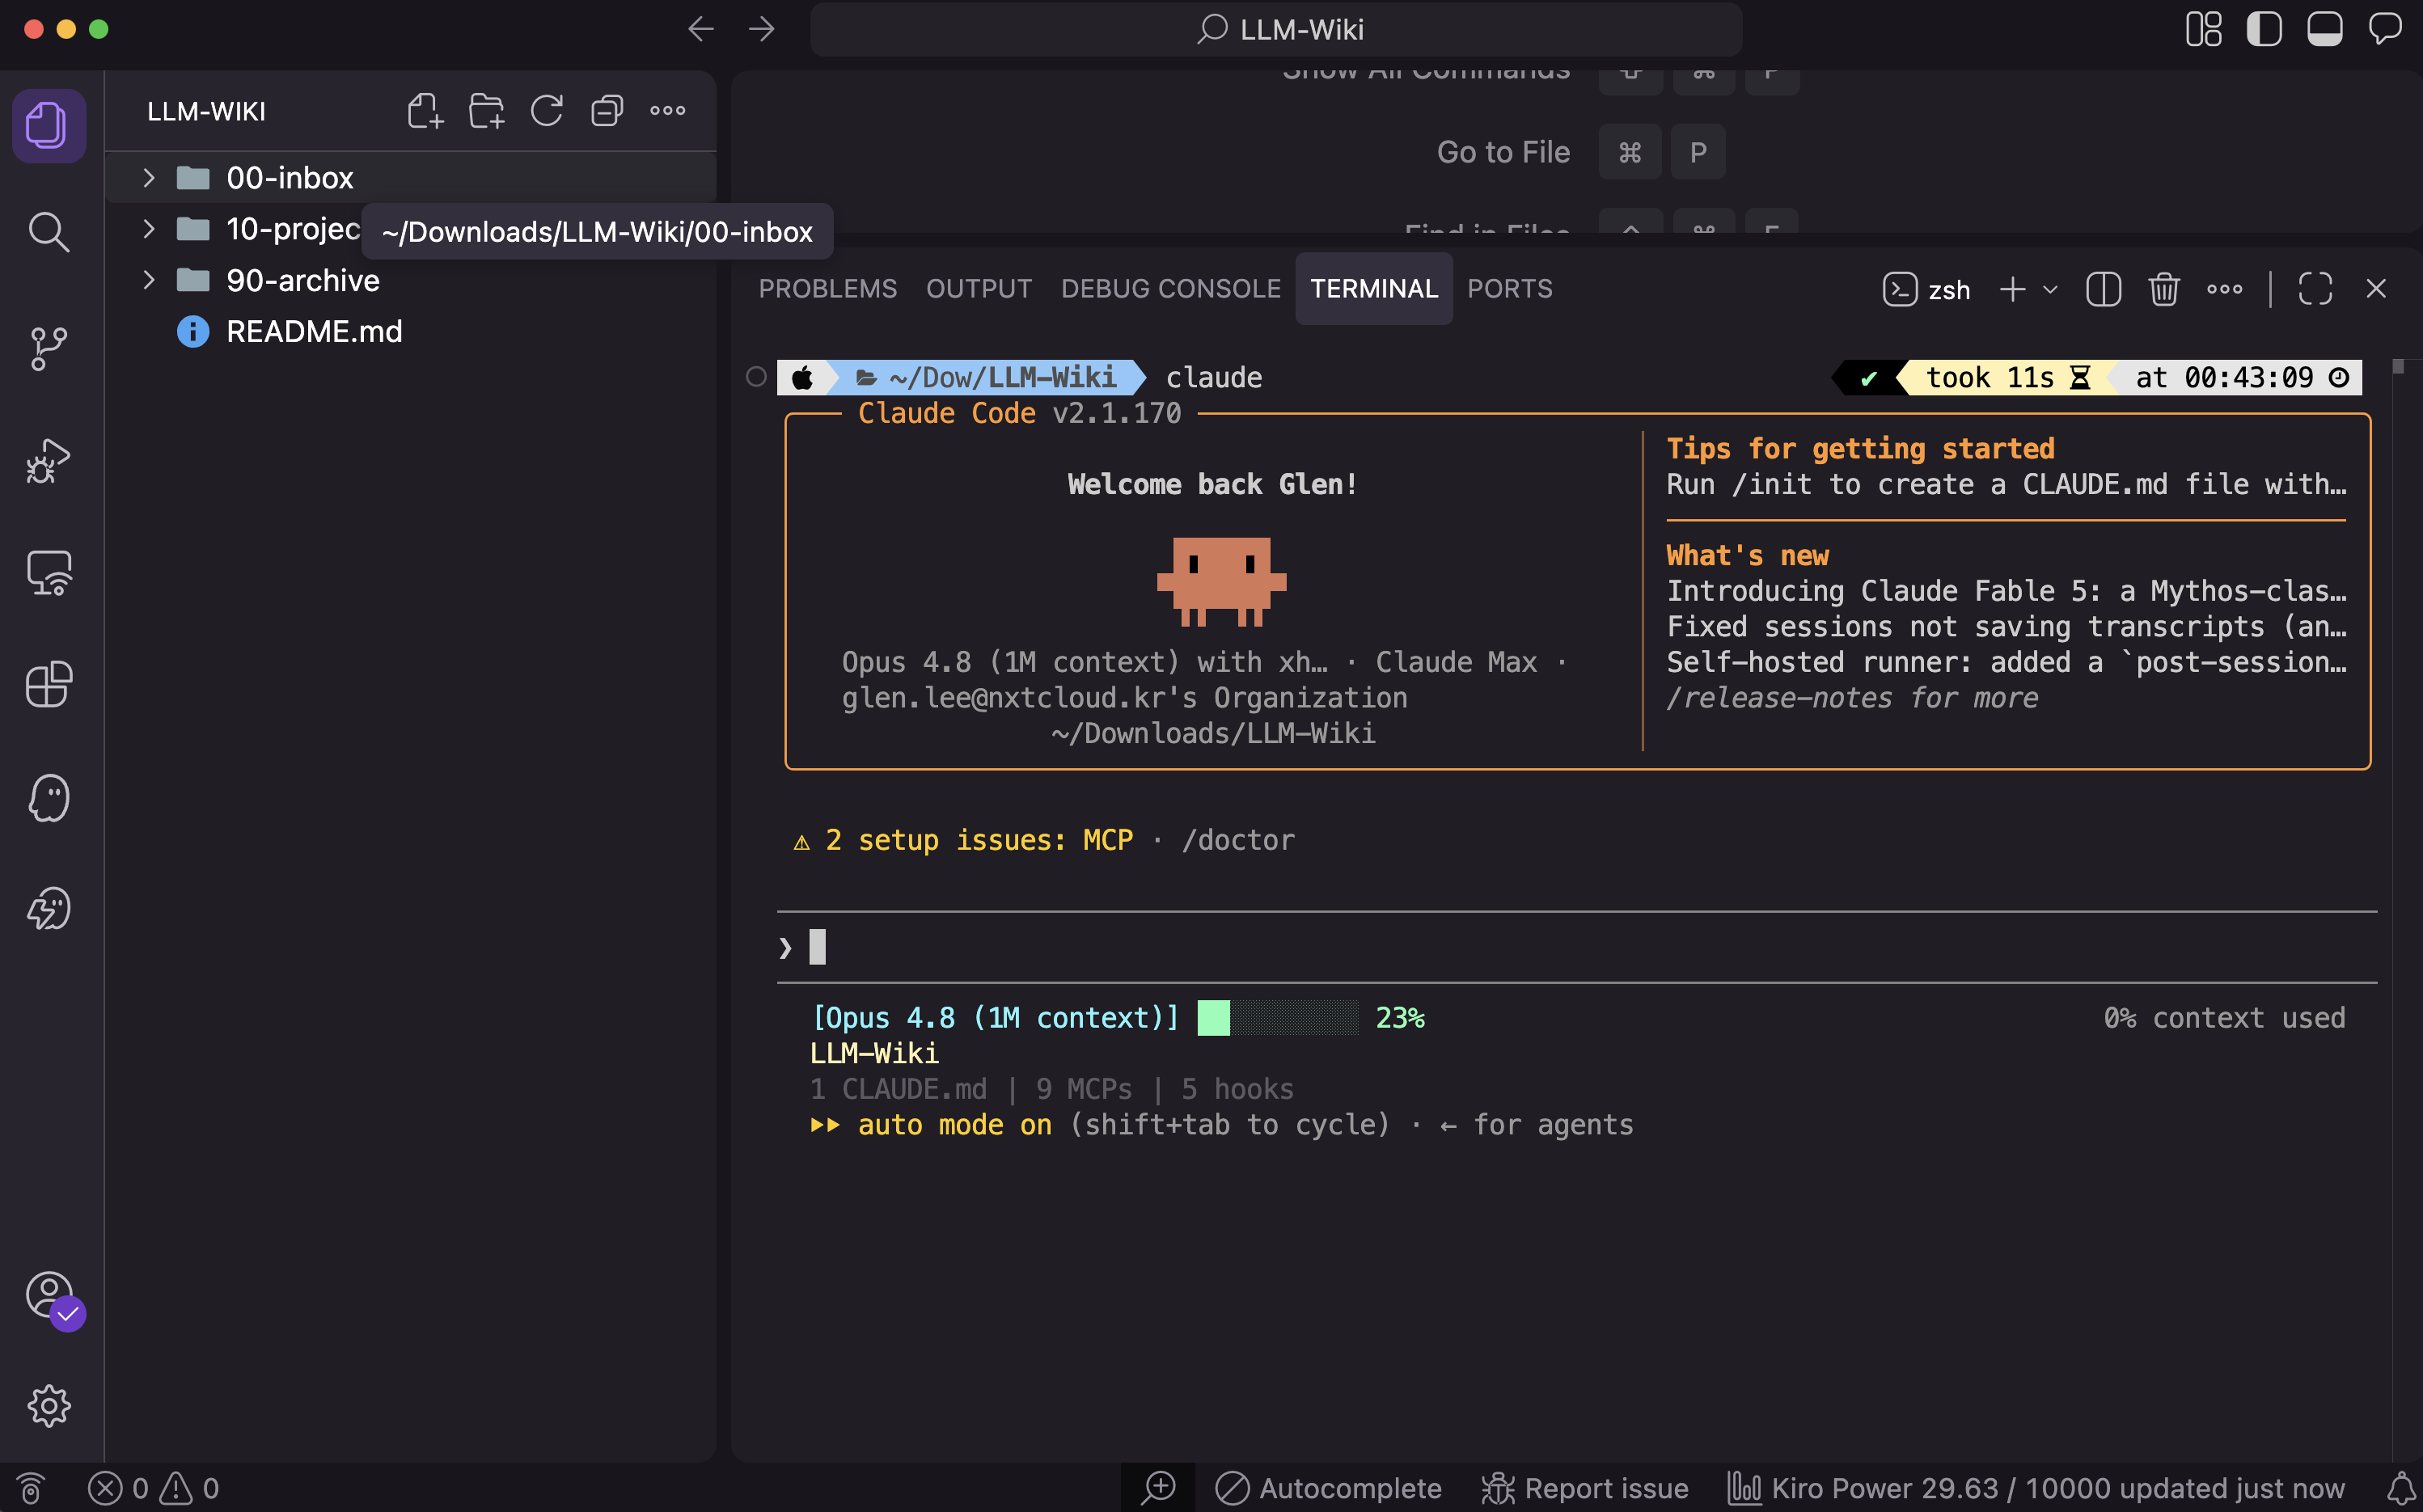Open explorer more actions menu
The width and height of the screenshot is (2423, 1512).
[668, 111]
